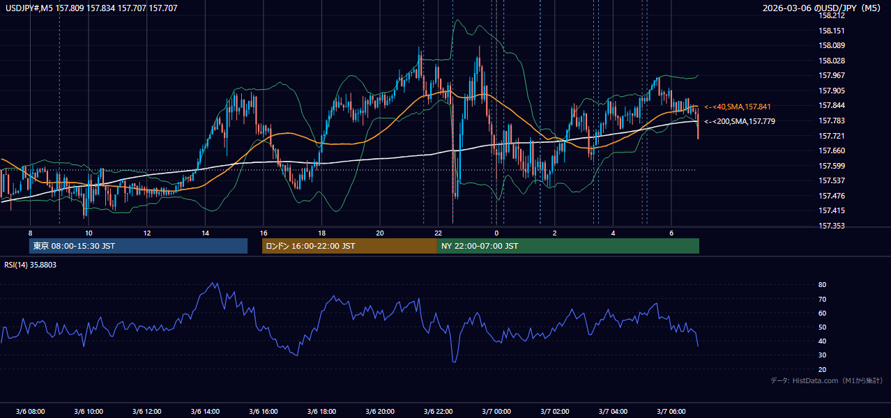891x418 pixels.
Task: Click price axis label 158.212
Action: [x=832, y=16]
